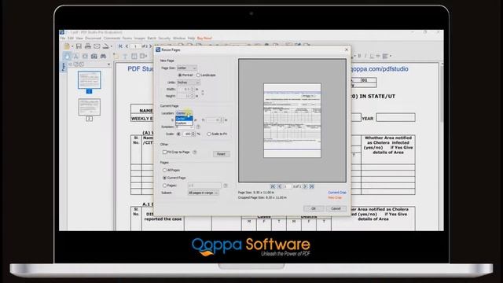
Task: Select the Pages range radio button
Action: tap(164, 186)
